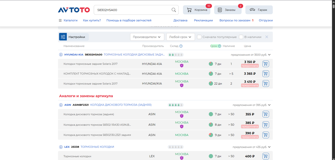Go to Доставка page

(x=180, y=20)
